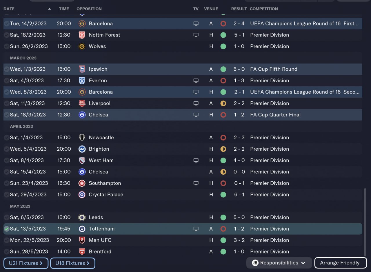
Task: Toggle the checkmark beside Sat, 18/2/2023
Action: tap(7, 35)
